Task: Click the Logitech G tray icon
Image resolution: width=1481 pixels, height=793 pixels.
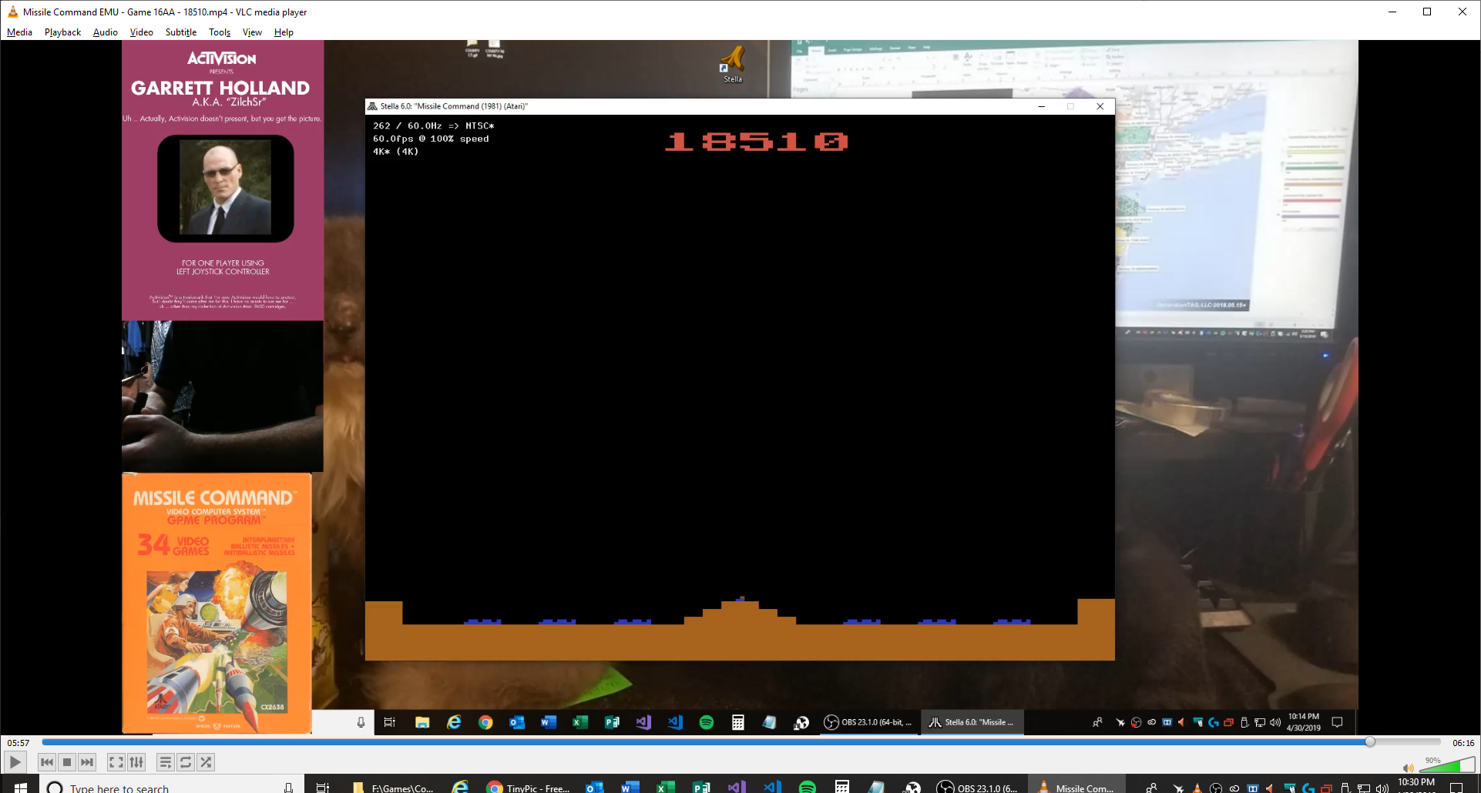Action: point(1308,788)
